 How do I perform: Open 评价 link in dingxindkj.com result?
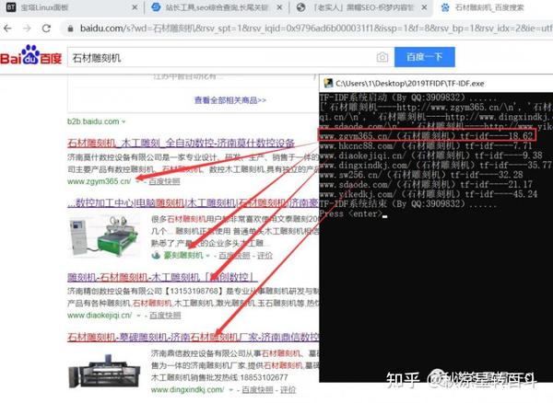pyautogui.click(x=288, y=390)
